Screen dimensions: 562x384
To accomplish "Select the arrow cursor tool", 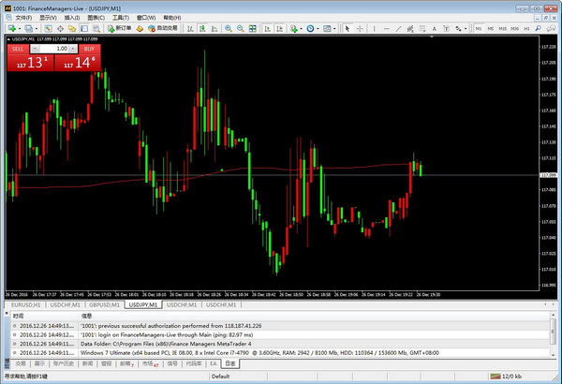I will [344, 29].
